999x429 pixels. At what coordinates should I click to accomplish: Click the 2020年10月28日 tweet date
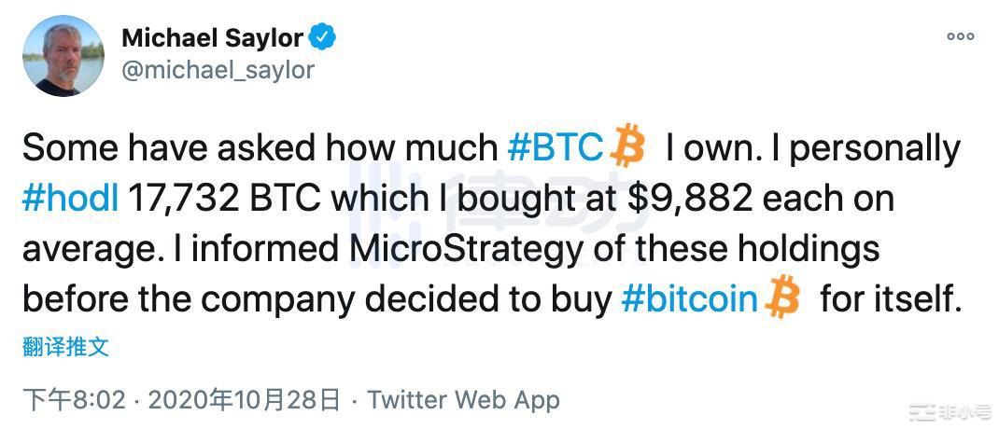coord(245,400)
